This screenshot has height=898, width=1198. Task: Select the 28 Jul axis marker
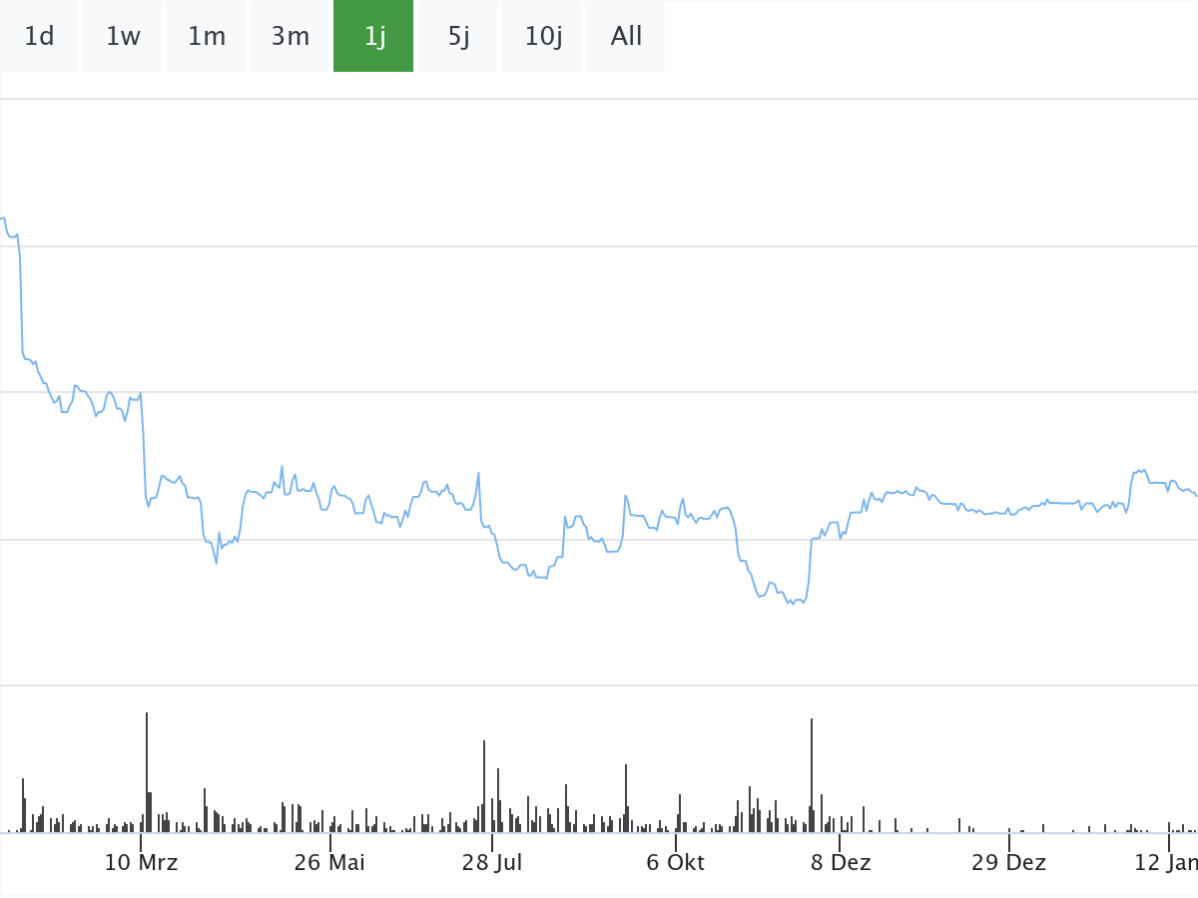point(492,862)
